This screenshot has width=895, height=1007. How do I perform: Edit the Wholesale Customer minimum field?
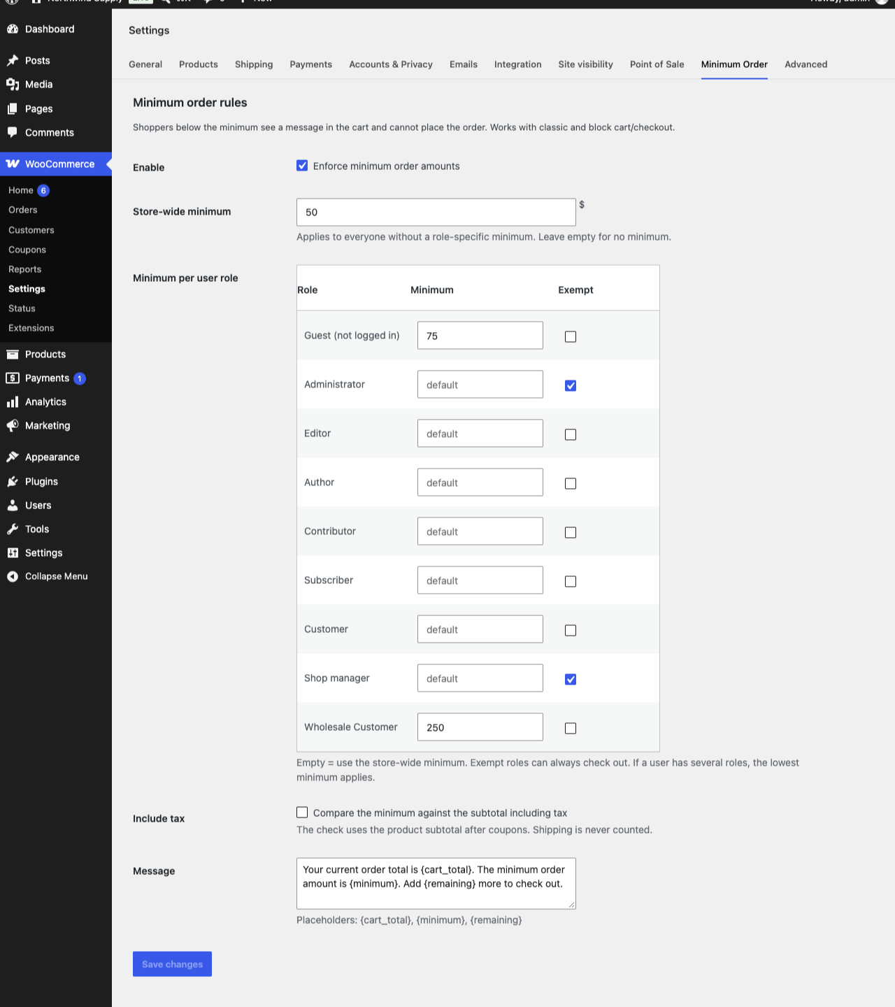click(480, 727)
